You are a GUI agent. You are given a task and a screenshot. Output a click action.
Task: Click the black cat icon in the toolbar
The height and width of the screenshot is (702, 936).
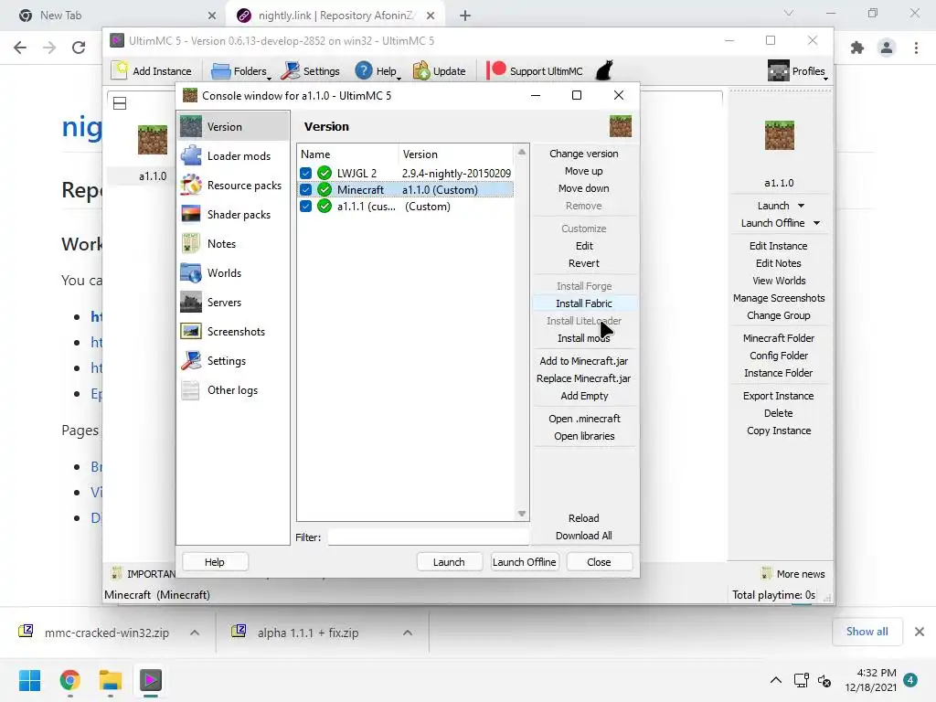click(x=604, y=70)
